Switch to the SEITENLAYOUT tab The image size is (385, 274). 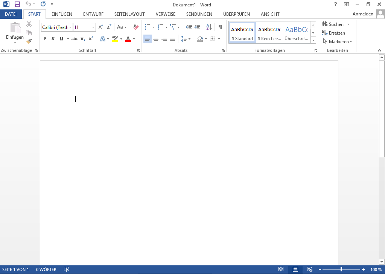[x=129, y=14]
